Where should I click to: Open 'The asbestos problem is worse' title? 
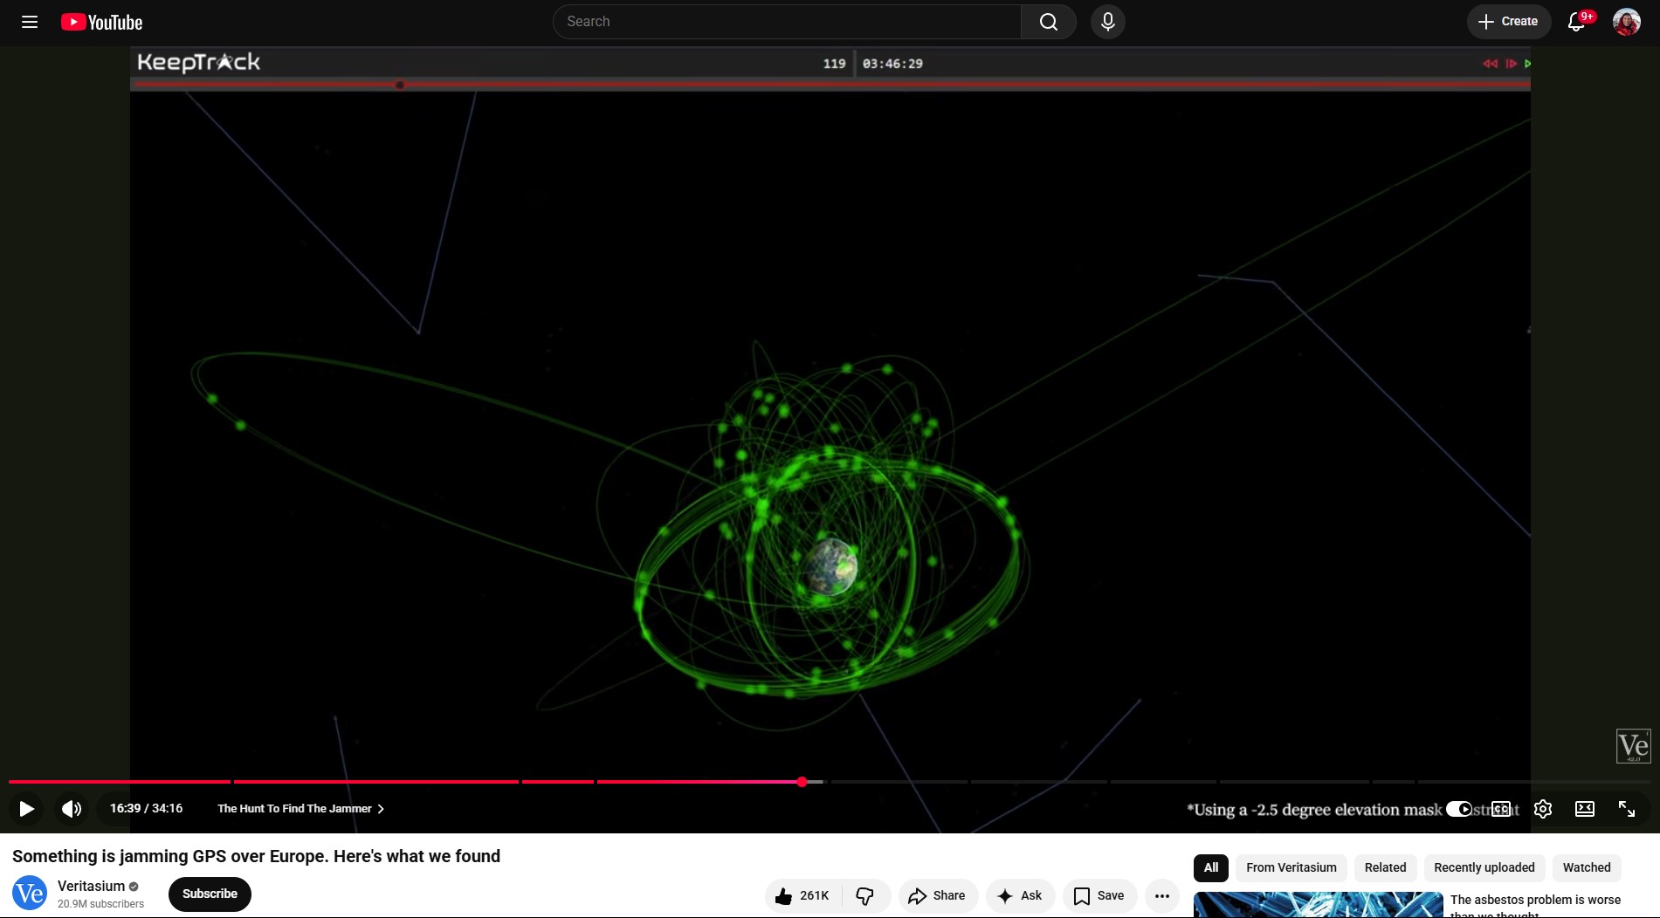pyautogui.click(x=1535, y=905)
